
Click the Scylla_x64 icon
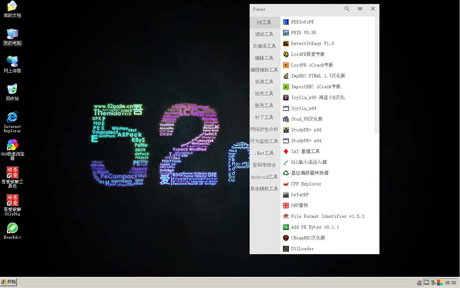point(286,108)
